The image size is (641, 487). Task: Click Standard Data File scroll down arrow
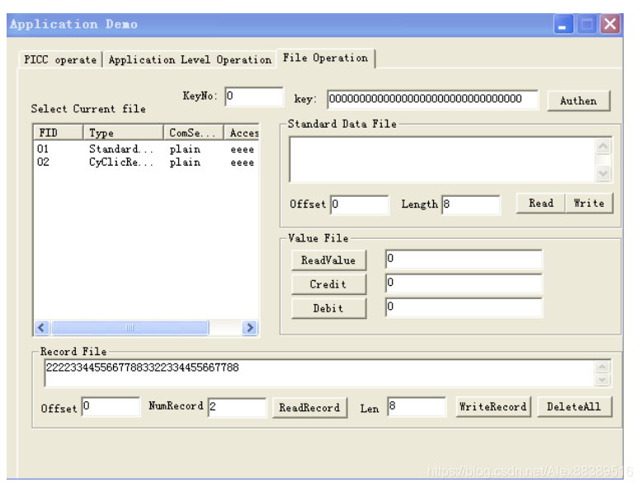(x=603, y=173)
